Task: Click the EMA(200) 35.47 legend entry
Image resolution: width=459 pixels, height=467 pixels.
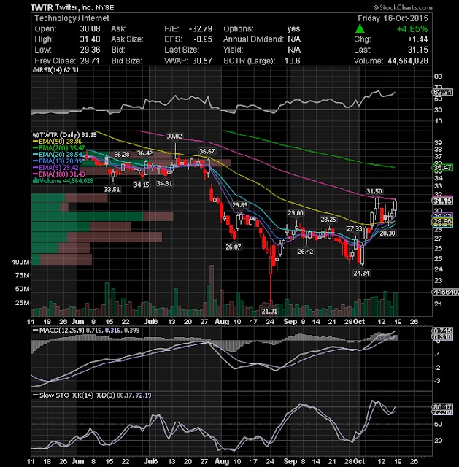Action: pos(58,148)
